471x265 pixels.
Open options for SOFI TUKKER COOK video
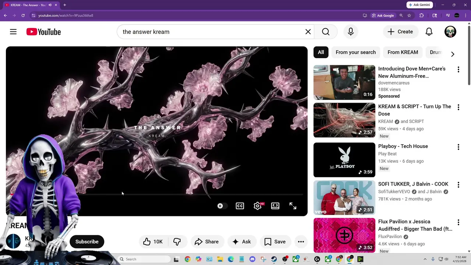pos(458,185)
